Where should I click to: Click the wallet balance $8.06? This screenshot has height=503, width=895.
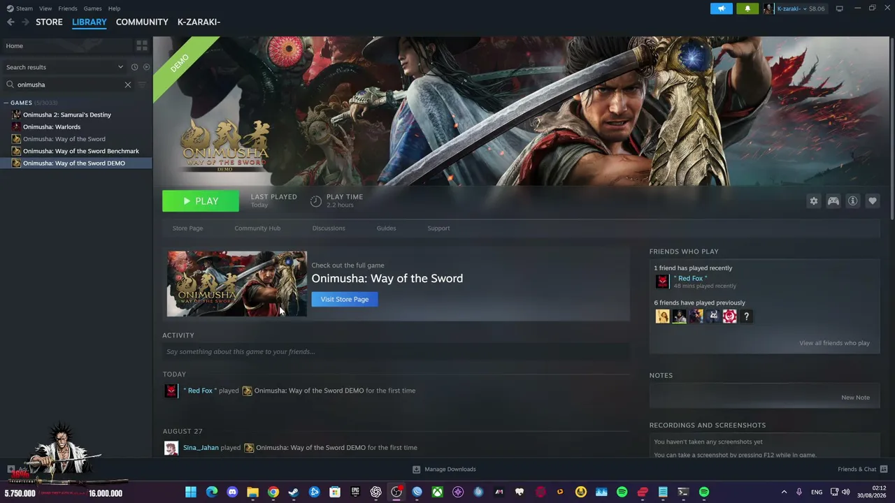(x=817, y=8)
